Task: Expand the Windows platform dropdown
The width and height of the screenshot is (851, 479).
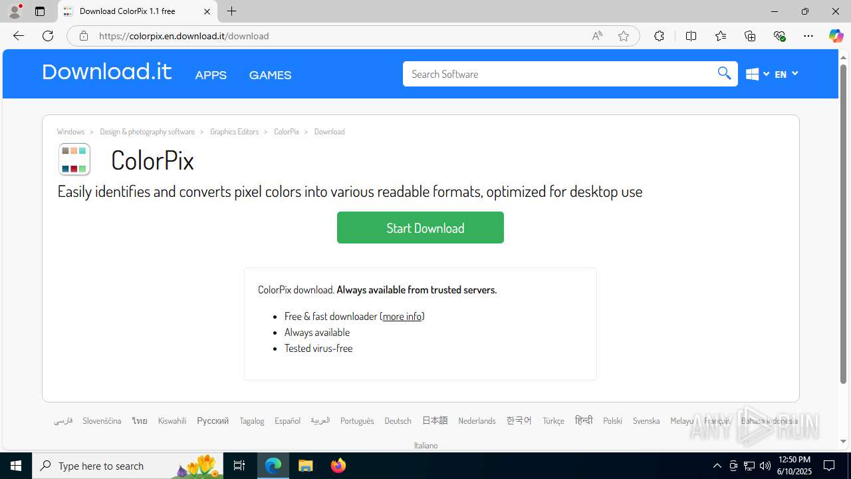Action: click(x=757, y=74)
